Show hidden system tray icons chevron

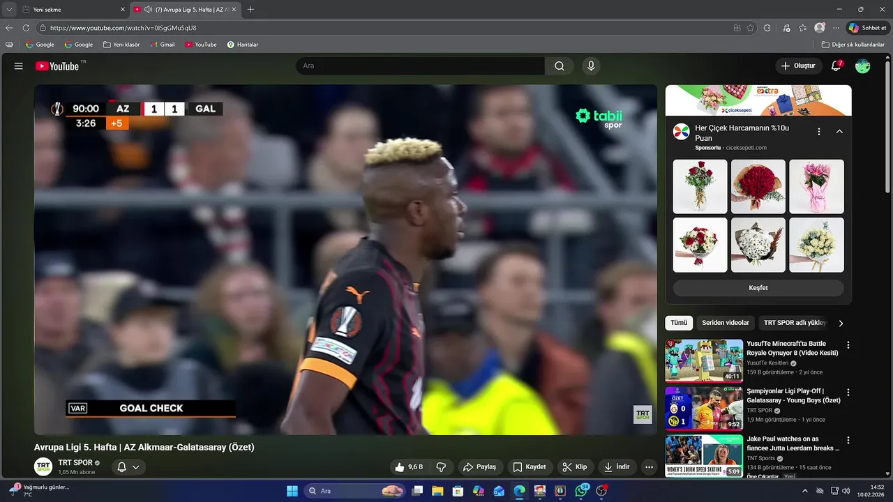point(805,491)
